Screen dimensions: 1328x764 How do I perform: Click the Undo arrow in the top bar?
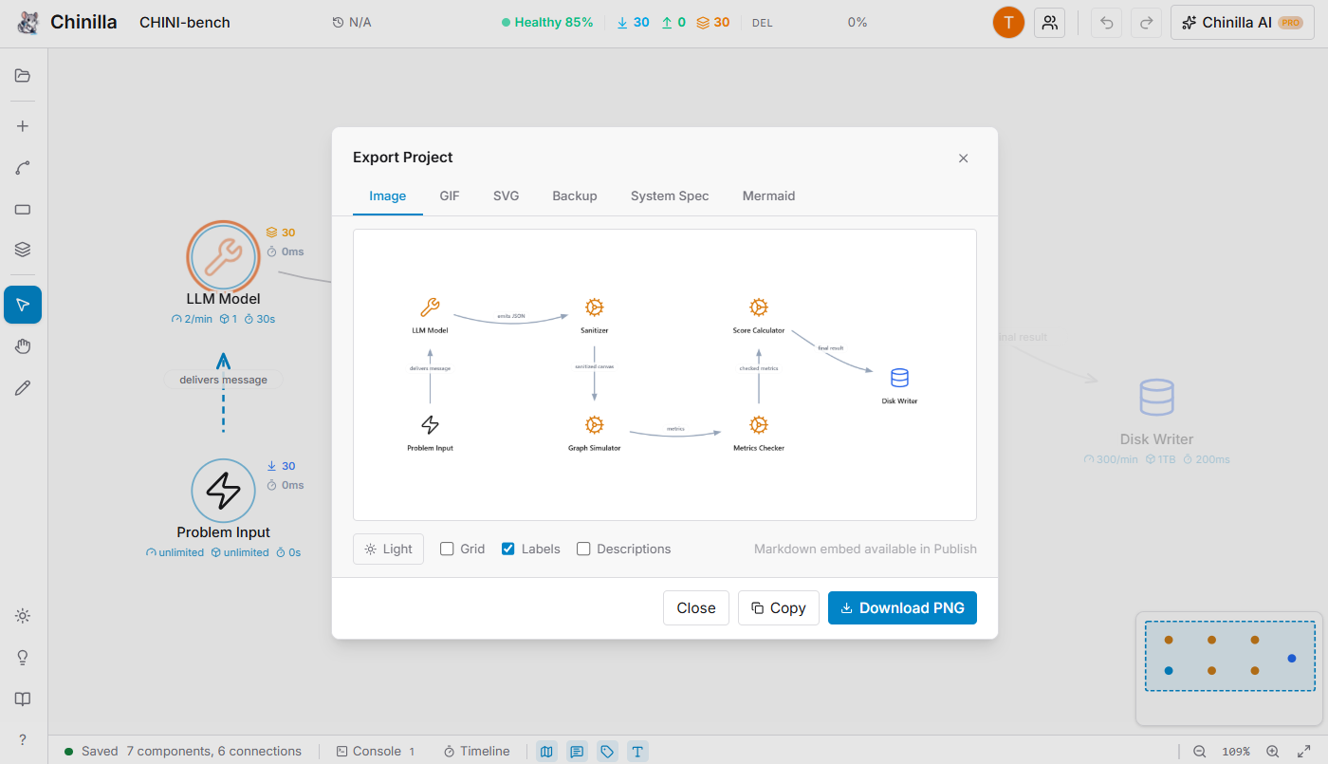pyautogui.click(x=1105, y=22)
